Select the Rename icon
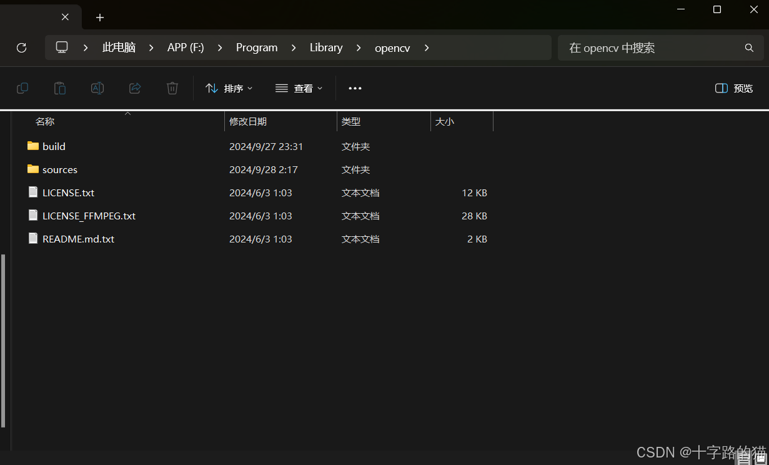Screen dimensions: 769x465 coord(97,88)
